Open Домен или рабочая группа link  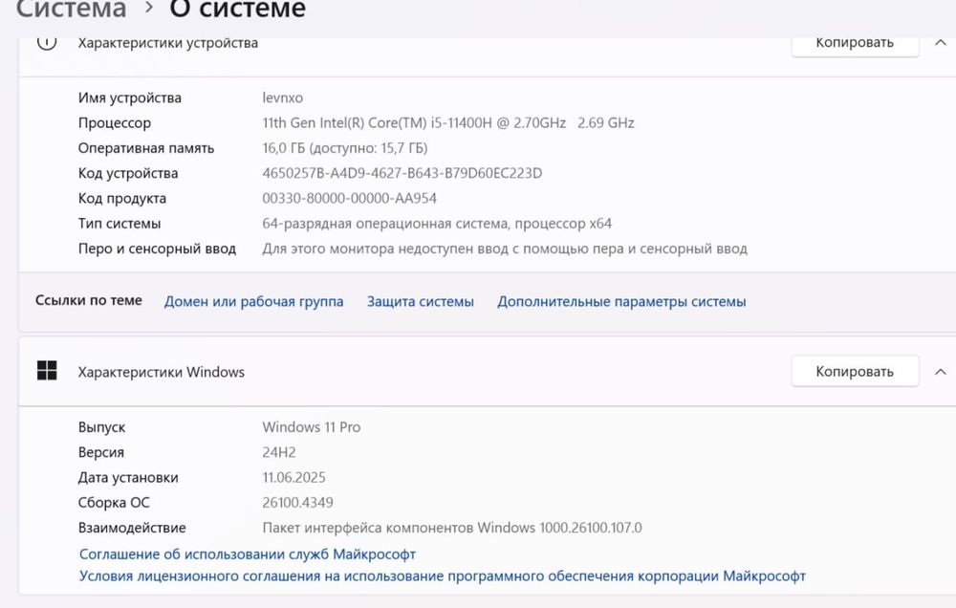pos(253,302)
